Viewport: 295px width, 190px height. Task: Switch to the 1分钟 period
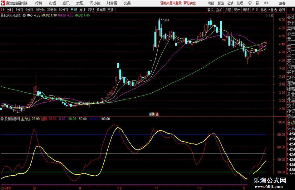click(19, 10)
